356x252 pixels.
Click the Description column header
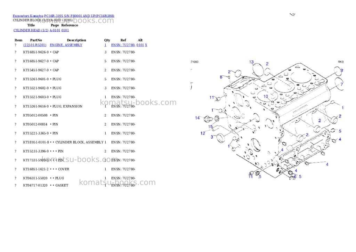point(76,40)
